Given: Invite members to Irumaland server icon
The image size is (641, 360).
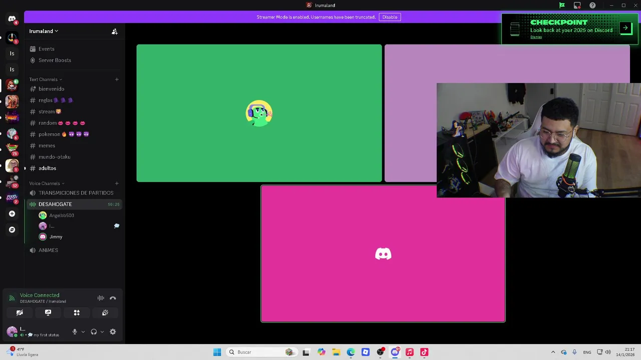Looking at the screenshot, I should click(x=115, y=31).
